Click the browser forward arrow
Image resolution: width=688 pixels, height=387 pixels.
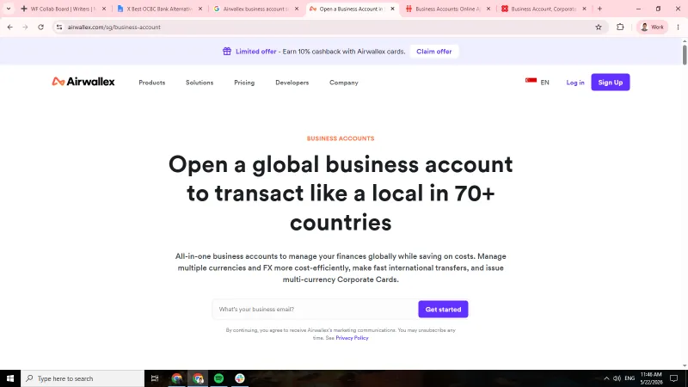click(x=25, y=27)
